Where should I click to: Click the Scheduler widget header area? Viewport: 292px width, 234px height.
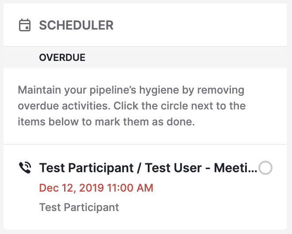(145, 25)
